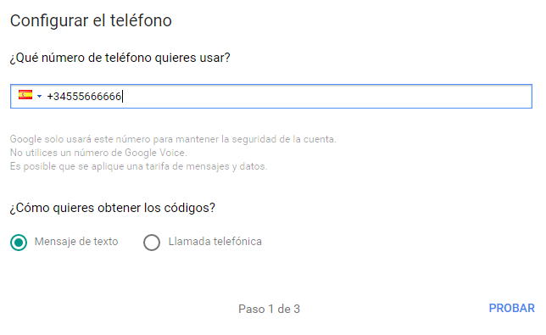Click the PROBAR button
546x335 pixels.
511,308
